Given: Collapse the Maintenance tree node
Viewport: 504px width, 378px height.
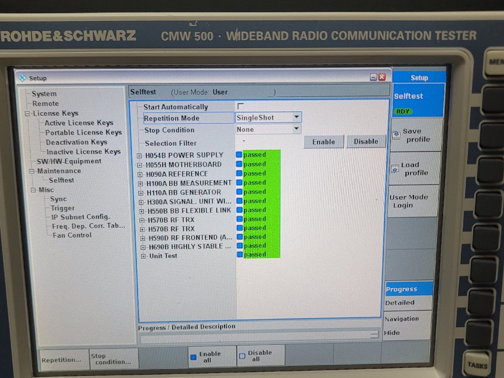Looking at the screenshot, I should point(32,171).
